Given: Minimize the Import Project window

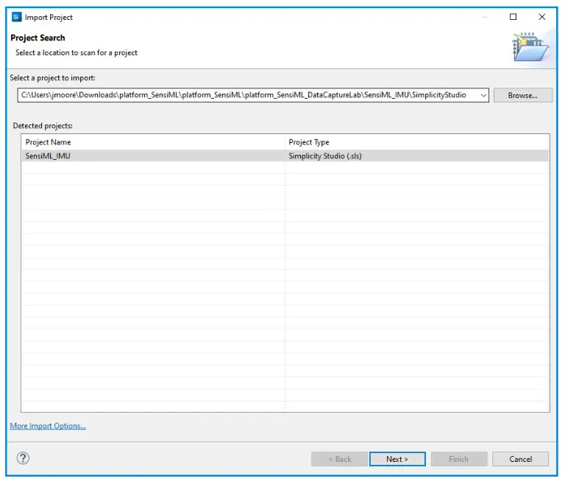Looking at the screenshot, I should point(485,17).
